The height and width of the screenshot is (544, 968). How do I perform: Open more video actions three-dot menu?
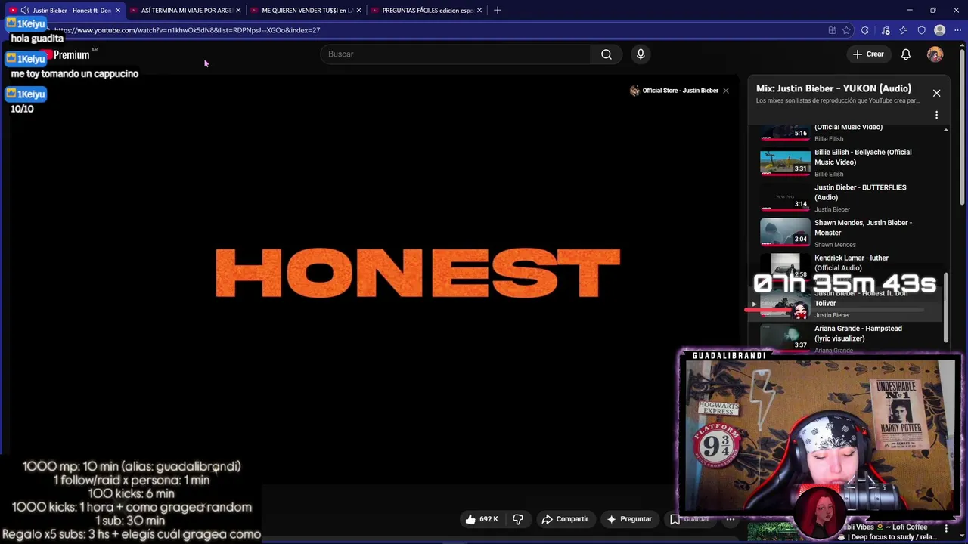point(731,519)
